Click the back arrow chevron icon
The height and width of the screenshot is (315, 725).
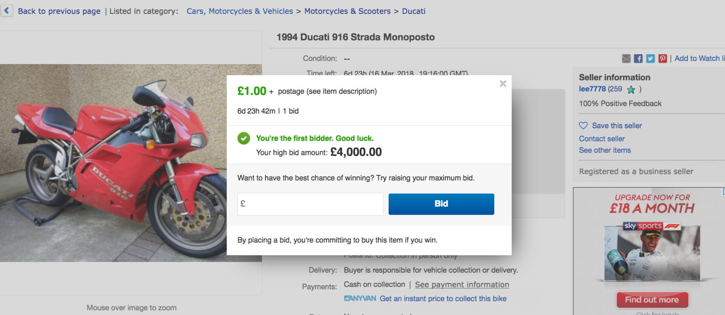tap(6, 10)
